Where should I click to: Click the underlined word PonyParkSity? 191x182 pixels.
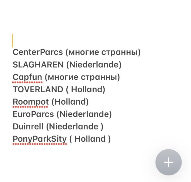click(x=40, y=139)
